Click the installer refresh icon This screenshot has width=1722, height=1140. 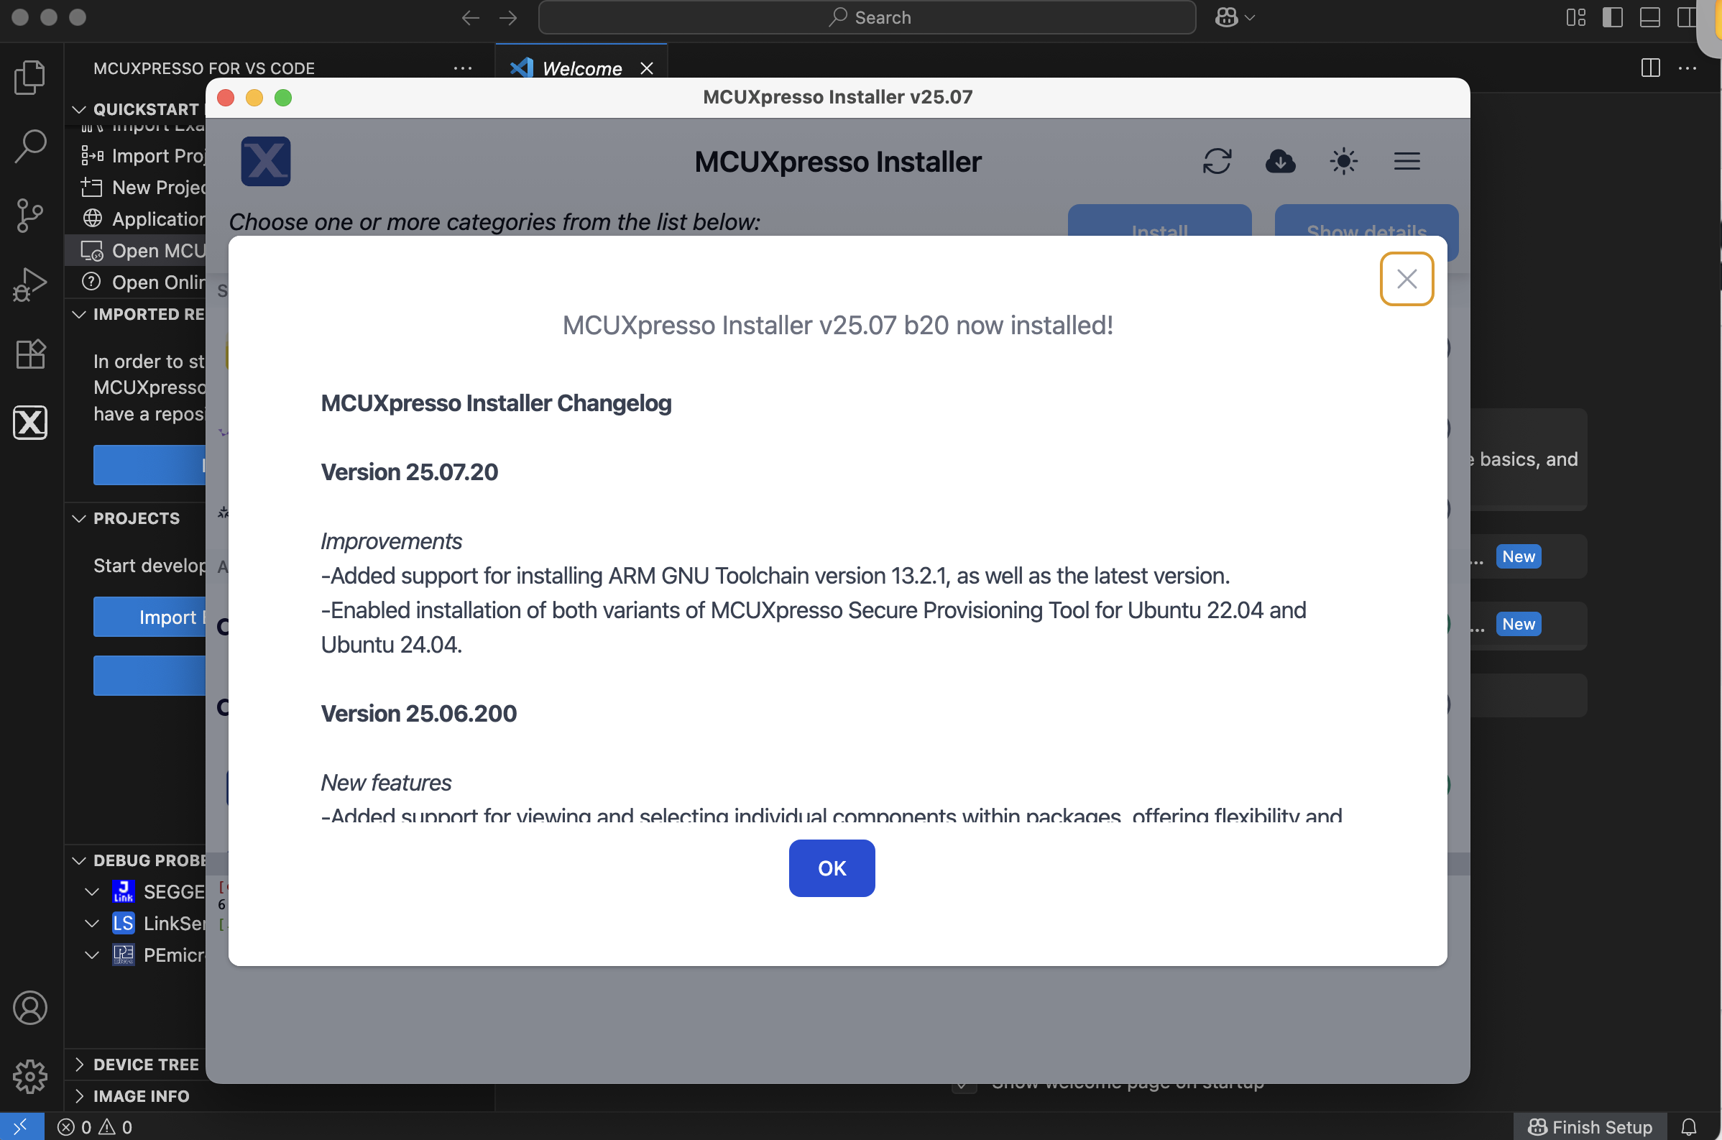[x=1217, y=161]
